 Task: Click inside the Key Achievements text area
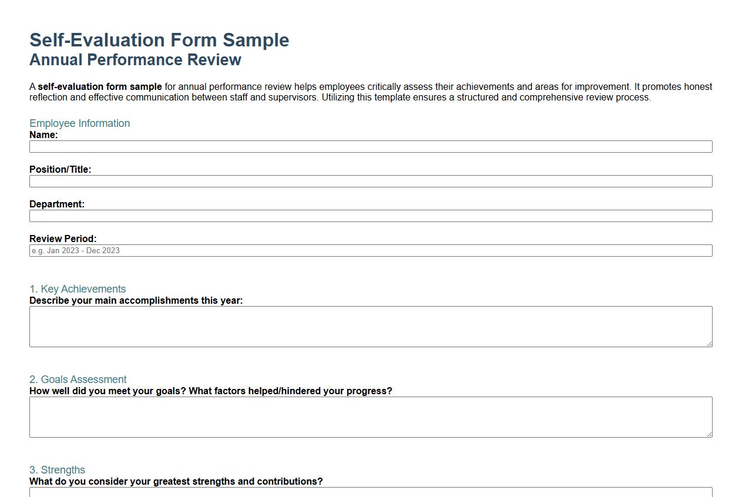pos(370,326)
